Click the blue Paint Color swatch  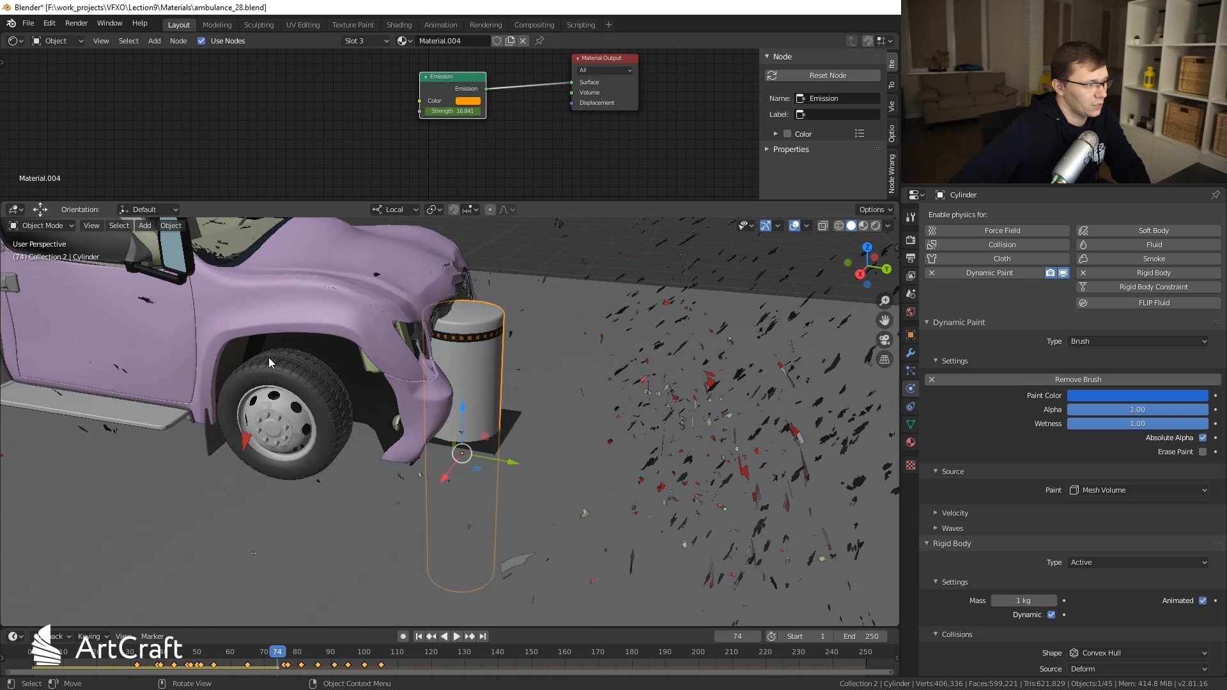tap(1137, 395)
